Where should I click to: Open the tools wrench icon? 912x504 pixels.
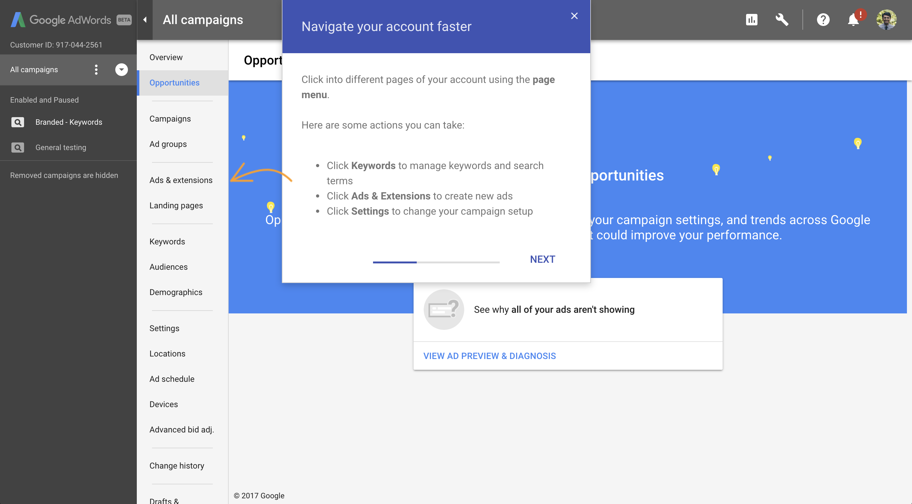[x=782, y=19]
